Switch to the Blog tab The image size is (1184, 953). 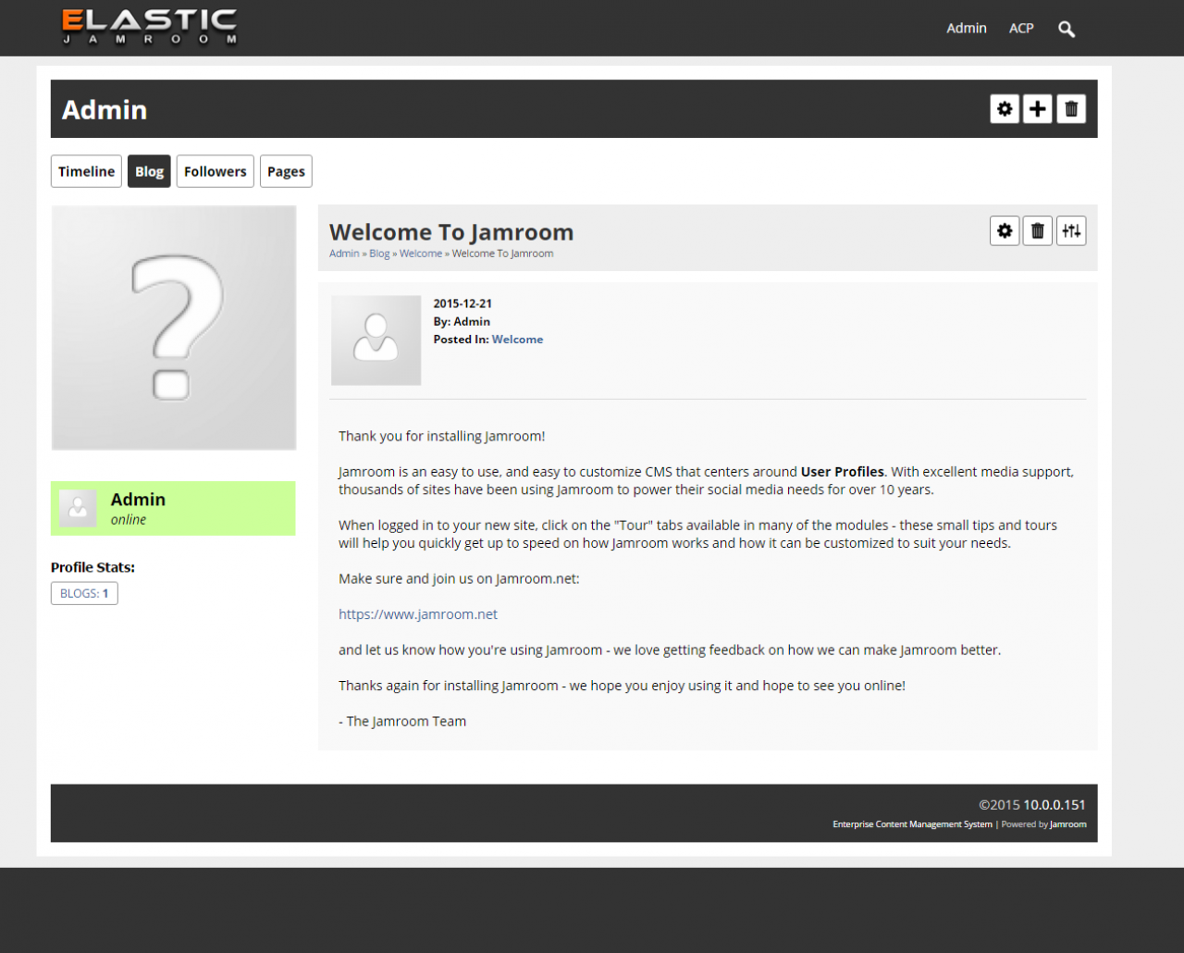pyautogui.click(x=149, y=171)
